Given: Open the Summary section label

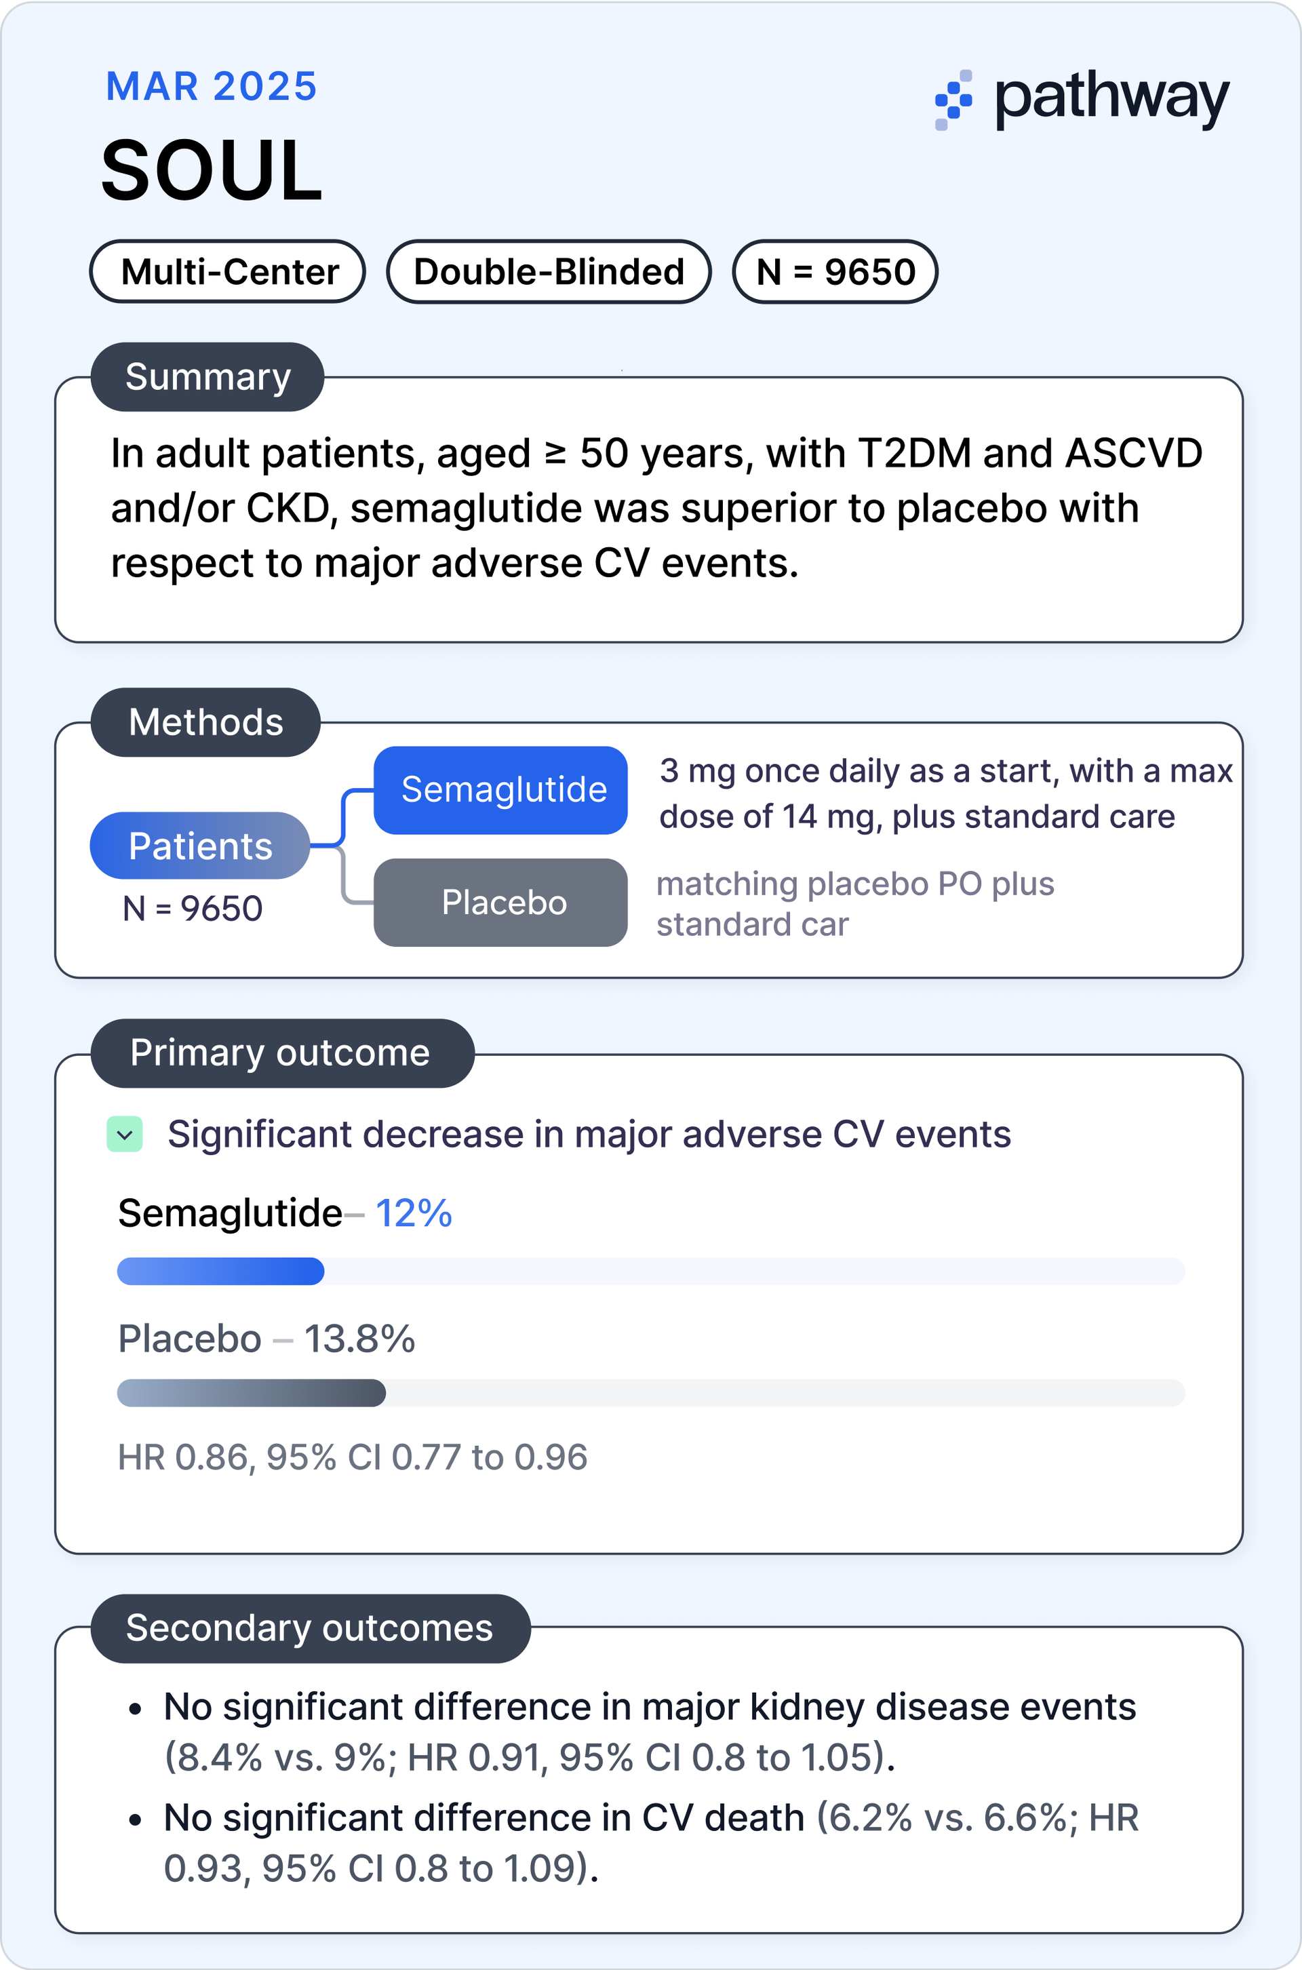Looking at the screenshot, I should pyautogui.click(x=207, y=377).
